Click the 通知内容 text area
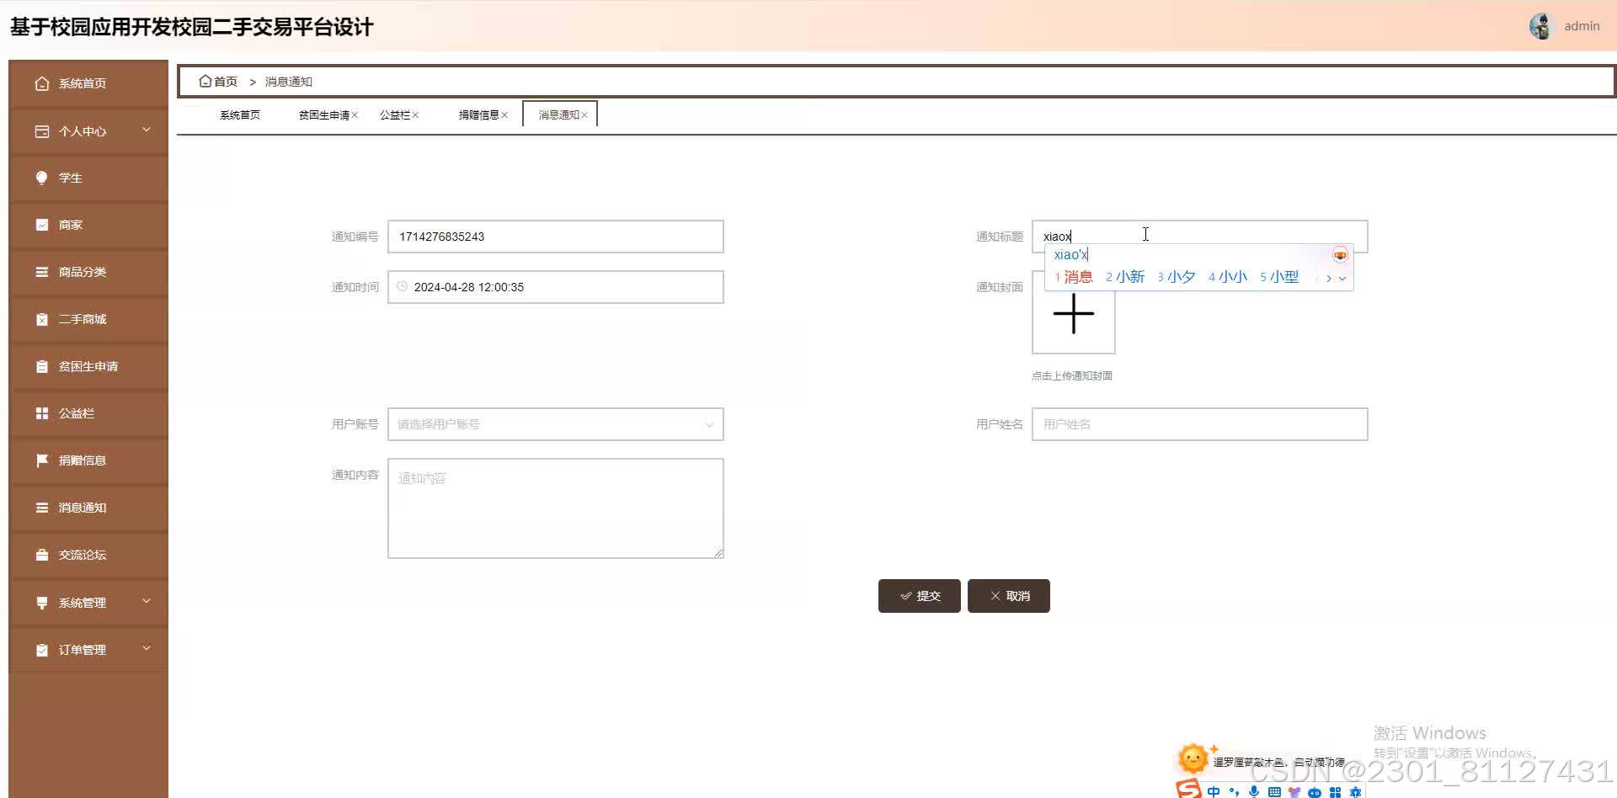This screenshot has width=1617, height=798. click(x=556, y=508)
